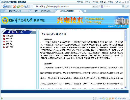Open the 帮助 menu
This screenshot has height=100, width=130.
tap(118, 2)
